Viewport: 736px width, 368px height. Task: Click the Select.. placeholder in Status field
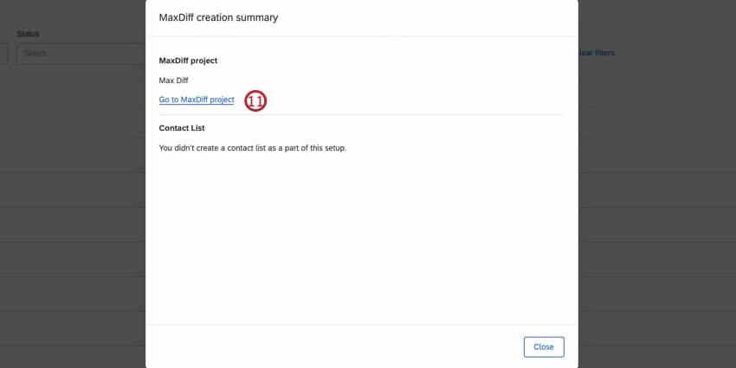click(39, 54)
